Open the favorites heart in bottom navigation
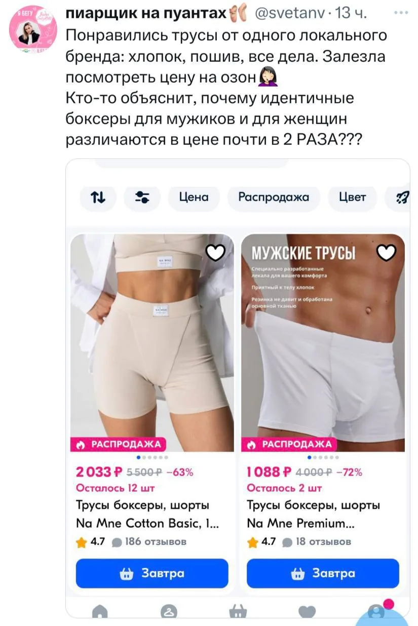Viewport: 418px width, 626px height. pyautogui.click(x=307, y=612)
